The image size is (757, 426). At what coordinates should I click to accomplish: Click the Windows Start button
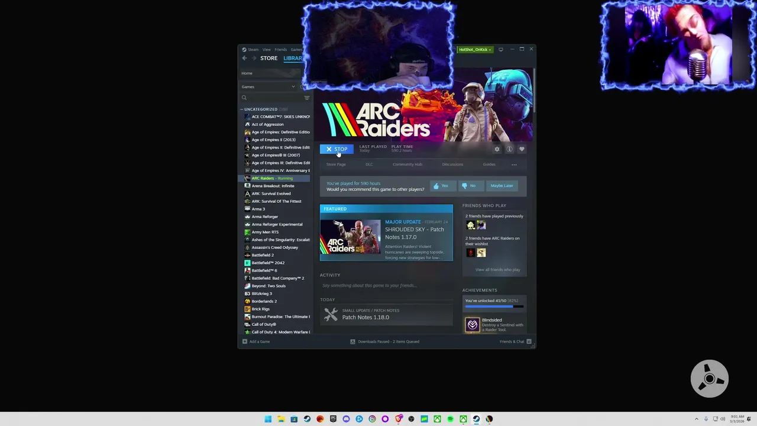pyautogui.click(x=268, y=419)
